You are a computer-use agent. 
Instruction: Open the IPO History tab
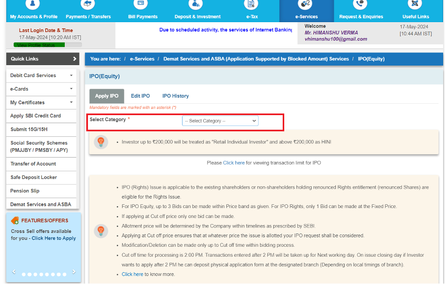click(x=175, y=96)
